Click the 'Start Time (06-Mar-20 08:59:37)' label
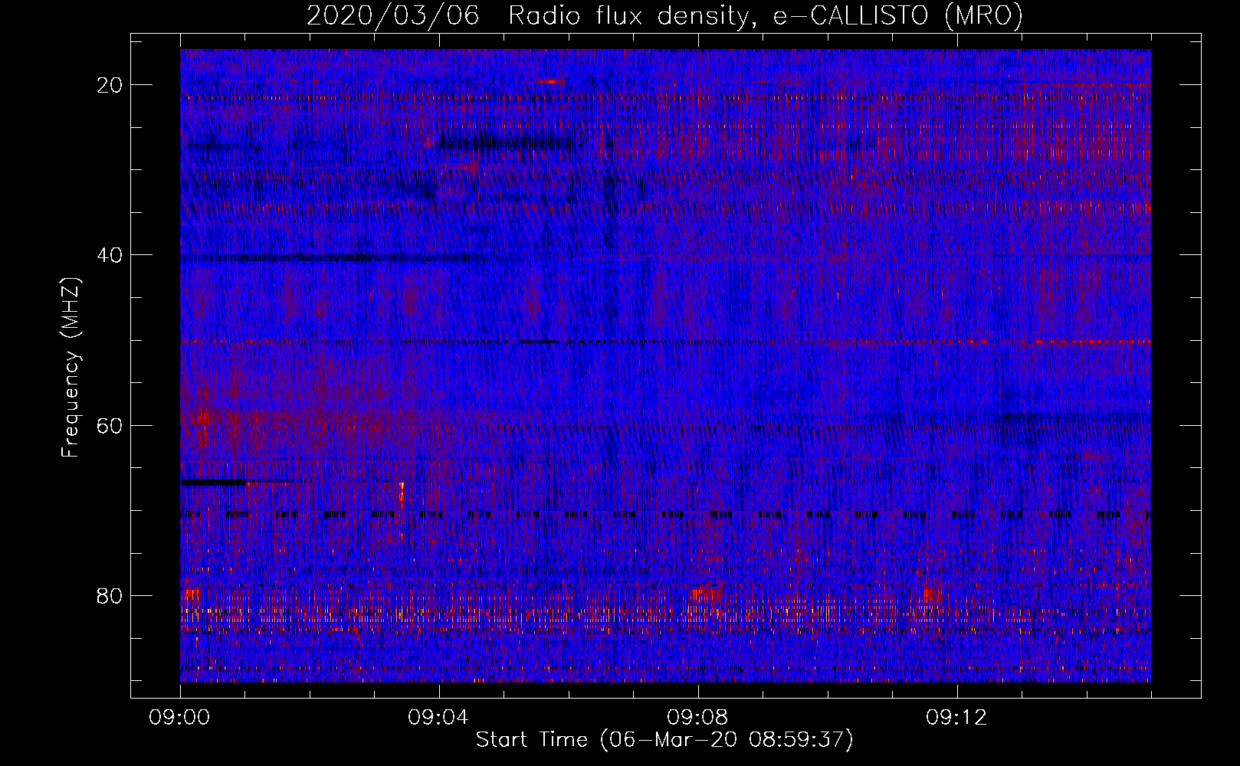This screenshot has width=1240, height=766. (664, 740)
